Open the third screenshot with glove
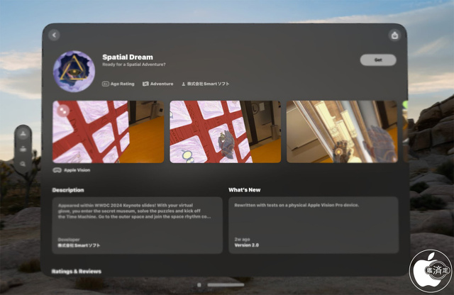This screenshot has width=454, height=295. coord(342,132)
